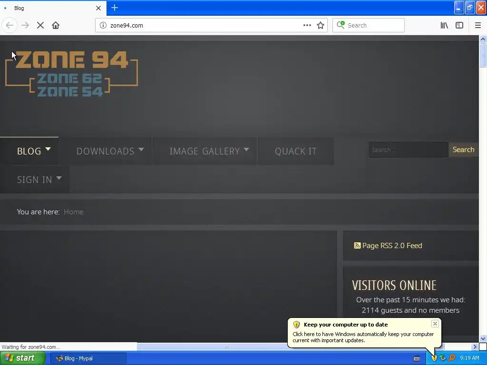Open page actions menu (three dots)
This screenshot has height=365, width=487.
coord(307,25)
